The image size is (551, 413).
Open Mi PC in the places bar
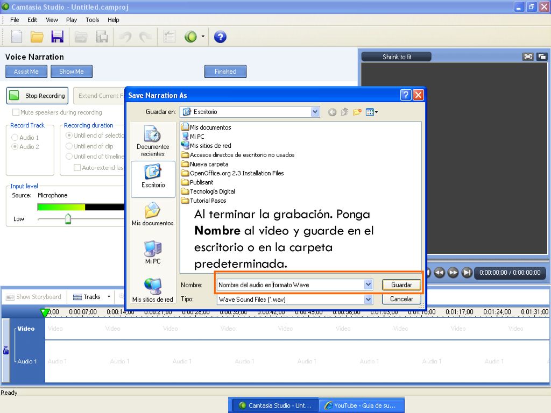coord(153,252)
